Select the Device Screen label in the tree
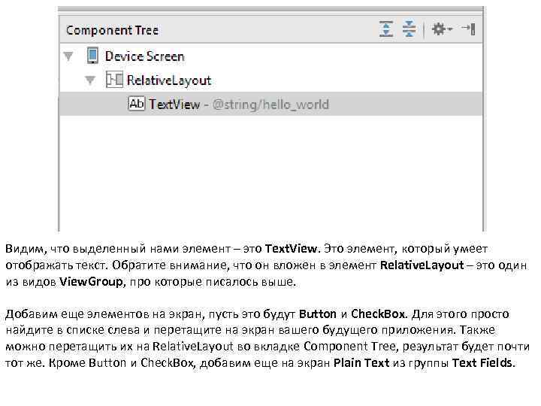Image resolution: width=541 pixels, height=406 pixels. pos(144,56)
